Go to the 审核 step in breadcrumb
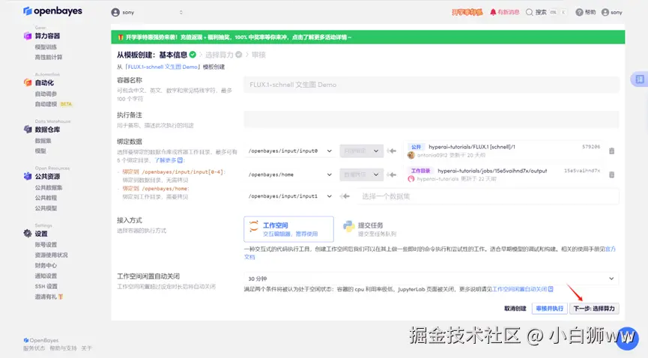The image size is (648, 358). (258, 55)
